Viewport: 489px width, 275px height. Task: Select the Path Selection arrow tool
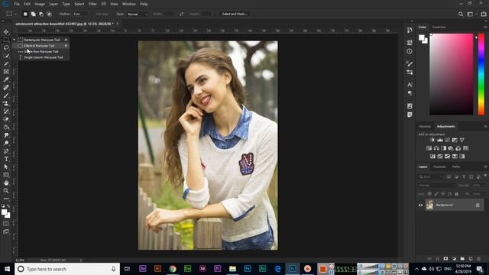pyautogui.click(x=6, y=167)
